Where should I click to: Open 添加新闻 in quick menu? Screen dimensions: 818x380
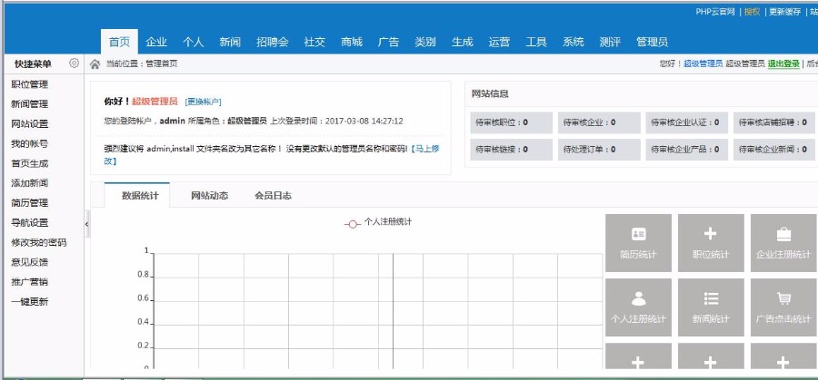[x=30, y=183]
